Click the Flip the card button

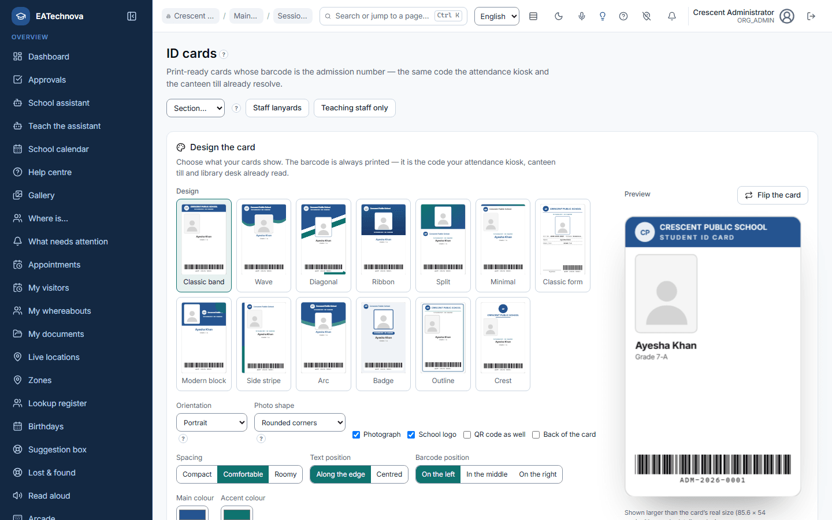pyautogui.click(x=772, y=195)
